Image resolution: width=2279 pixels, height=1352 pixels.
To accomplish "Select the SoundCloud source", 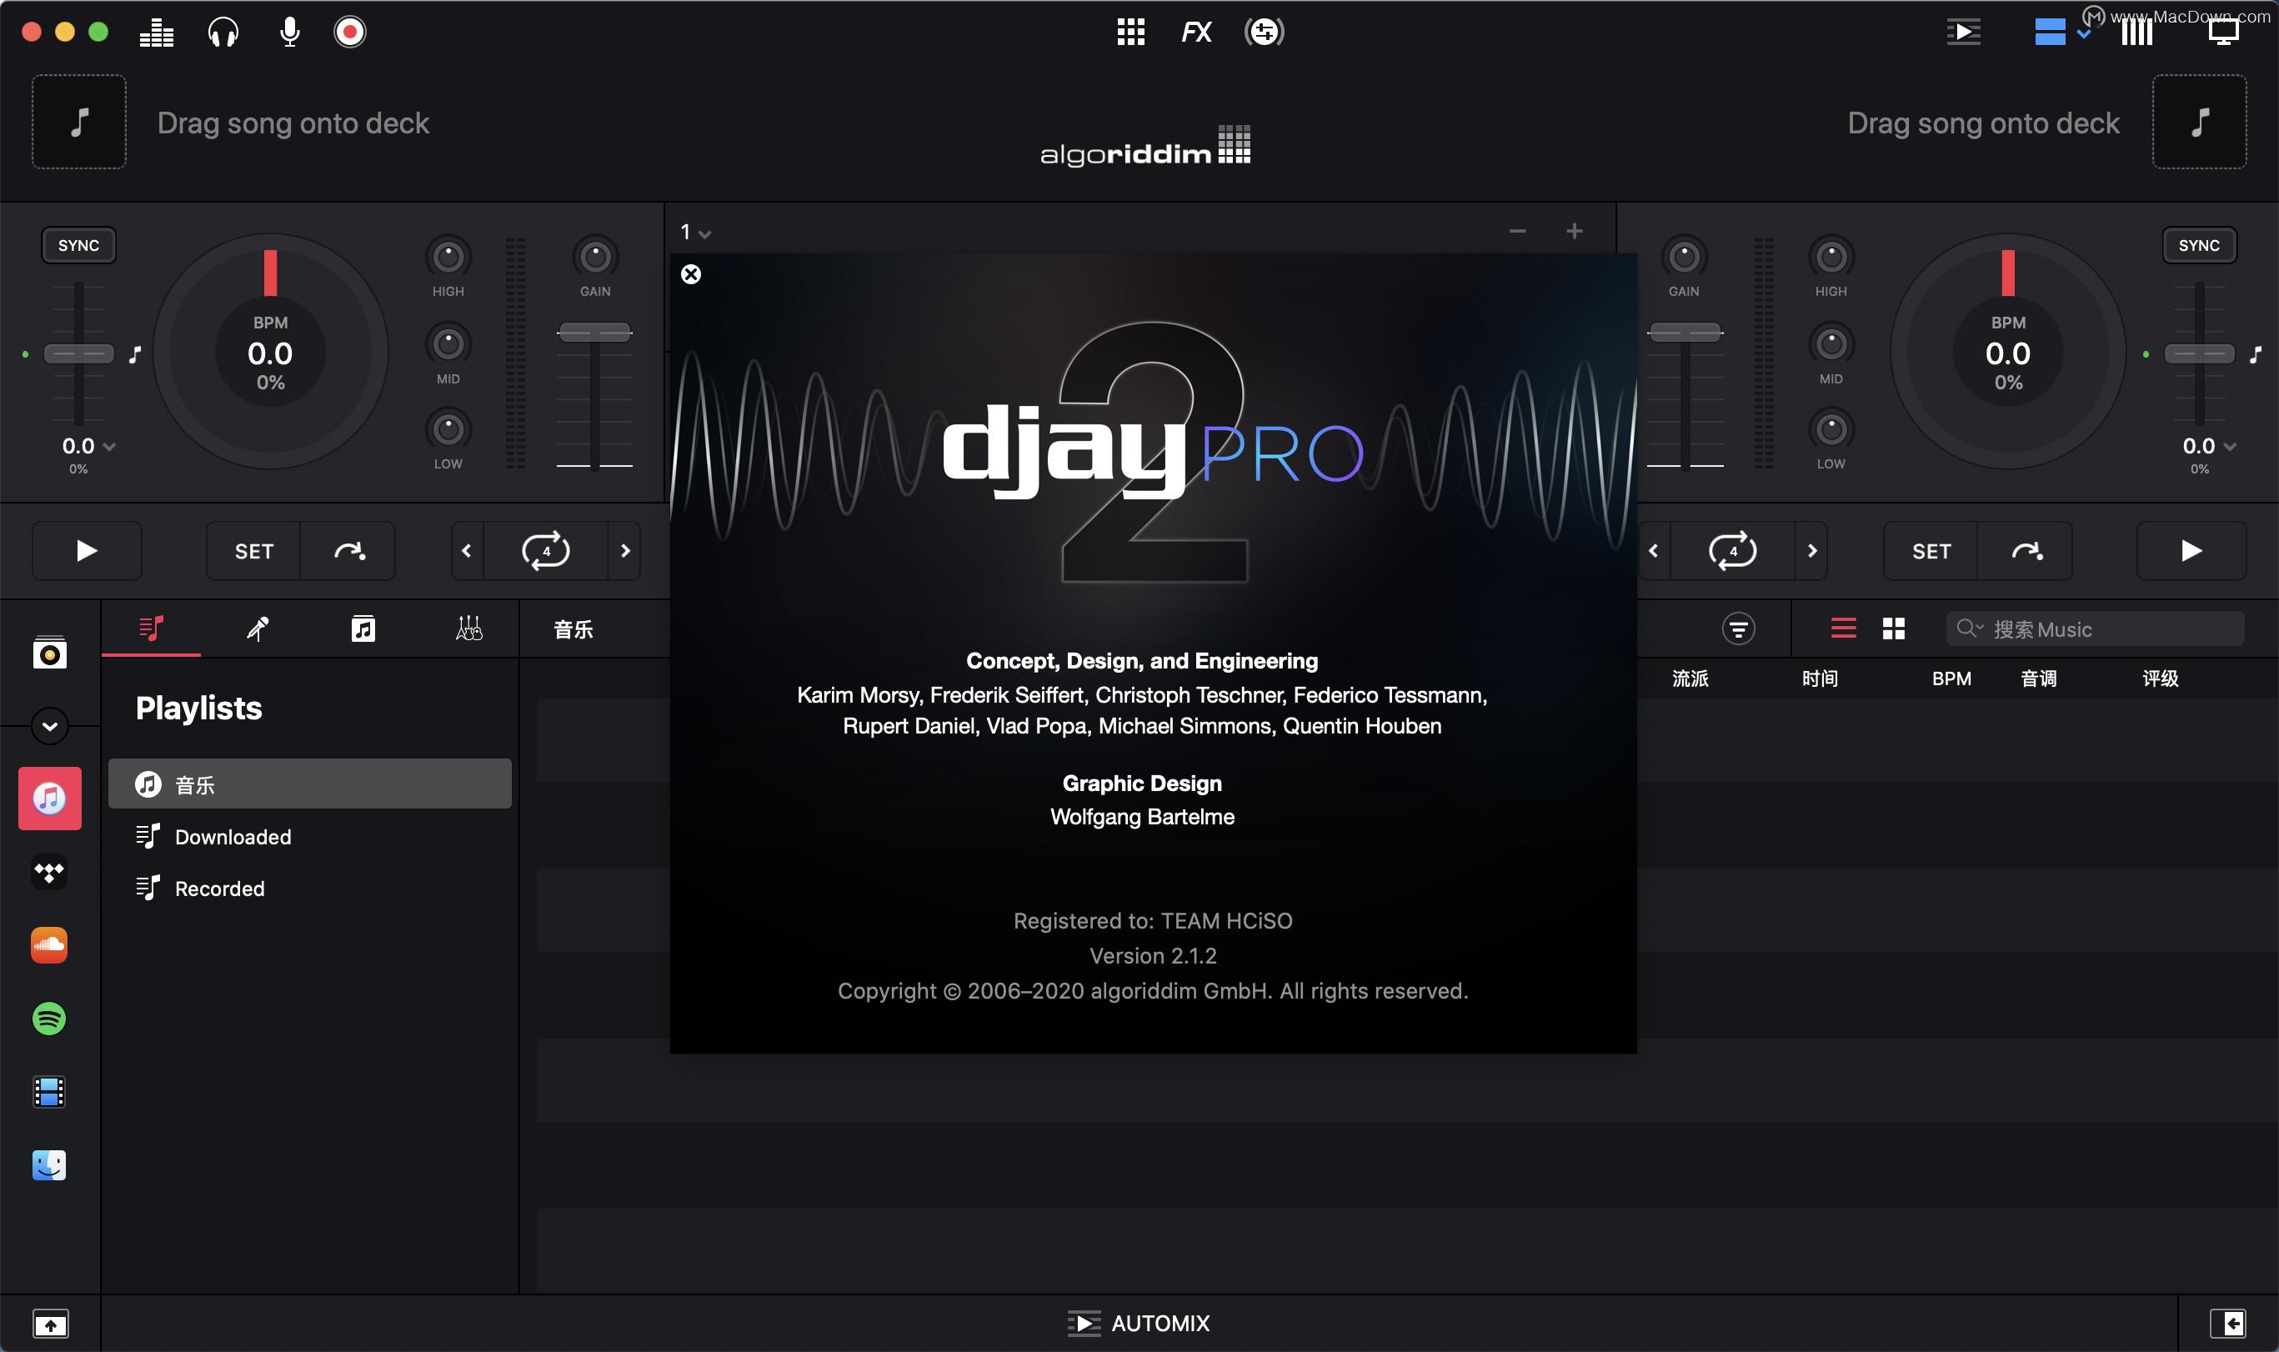I will [49, 944].
